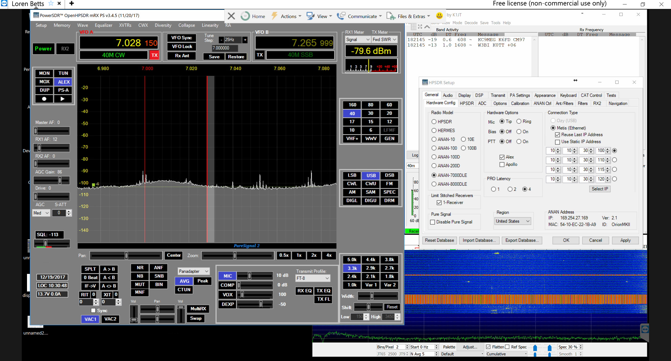
Task: Open the Diversity menu
Action: [163, 25]
